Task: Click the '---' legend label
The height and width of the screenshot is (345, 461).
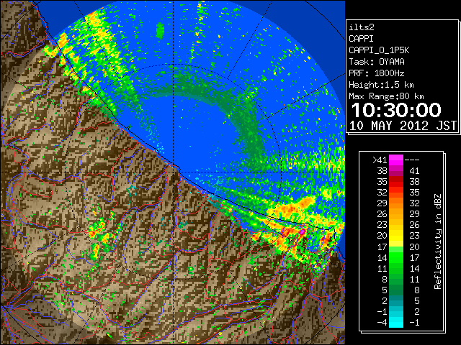Action: coord(412,160)
